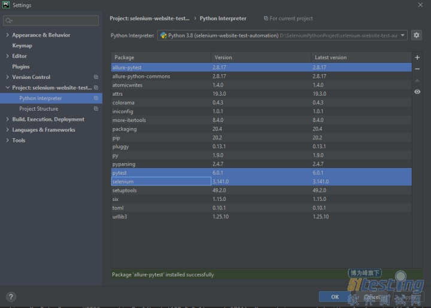Open Version Control settings
431x308 pixels.
coord(31,77)
